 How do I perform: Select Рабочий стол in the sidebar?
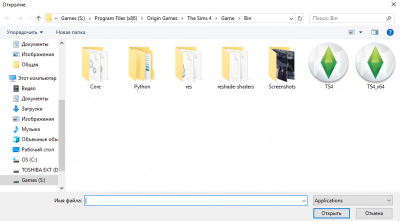click(33, 149)
